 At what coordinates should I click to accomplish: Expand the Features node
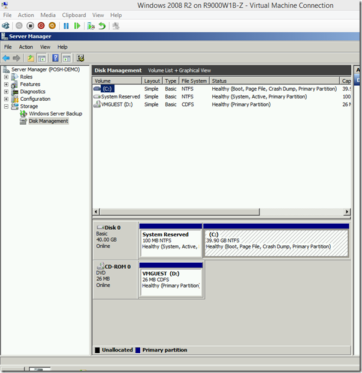pyautogui.click(x=6, y=85)
